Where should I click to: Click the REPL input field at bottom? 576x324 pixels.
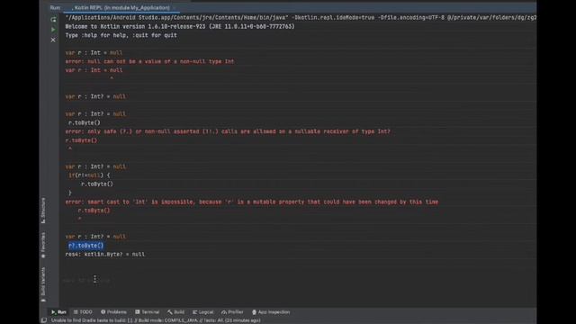point(298,280)
